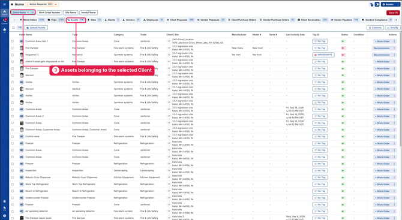Click the Site Name filter
Viewport: 402px width, 220px height.
(71, 13)
